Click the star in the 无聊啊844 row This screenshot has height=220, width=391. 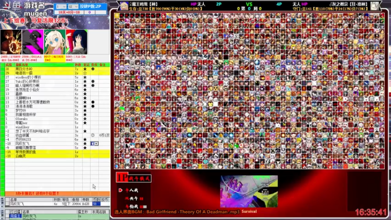(85, 98)
